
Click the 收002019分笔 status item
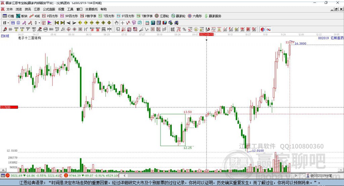coord(319,176)
